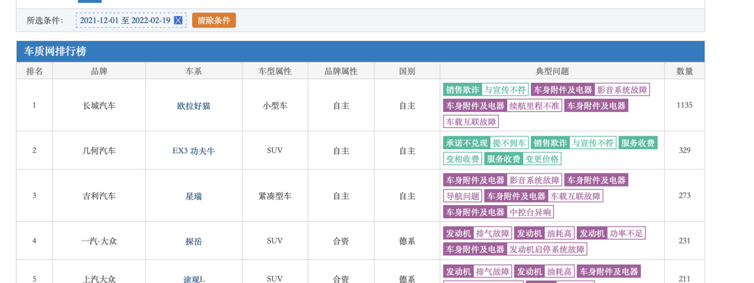Click the 273 complaint count
Viewport: 754px width, 283px height.
click(684, 196)
